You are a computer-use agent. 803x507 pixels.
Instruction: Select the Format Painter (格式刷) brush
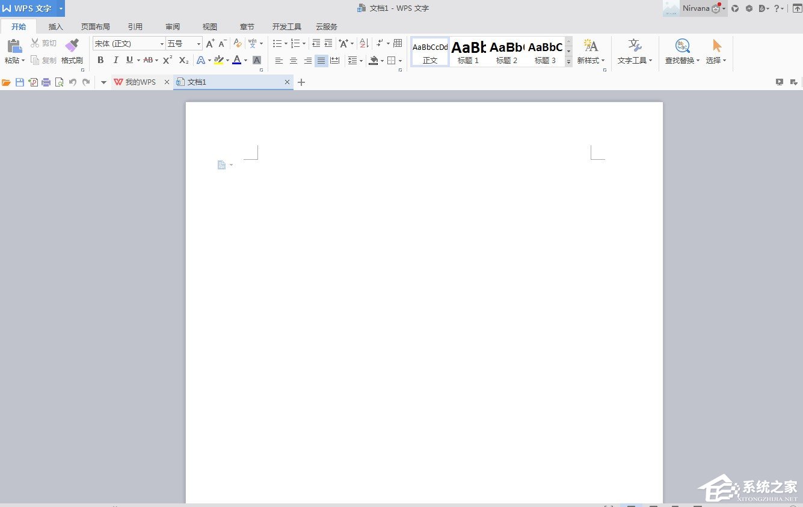click(x=72, y=46)
